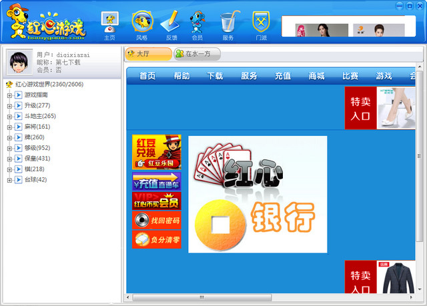This screenshot has width=427, height=306.
Task: Expand the 保皇(431) tree node
Action: point(9,159)
